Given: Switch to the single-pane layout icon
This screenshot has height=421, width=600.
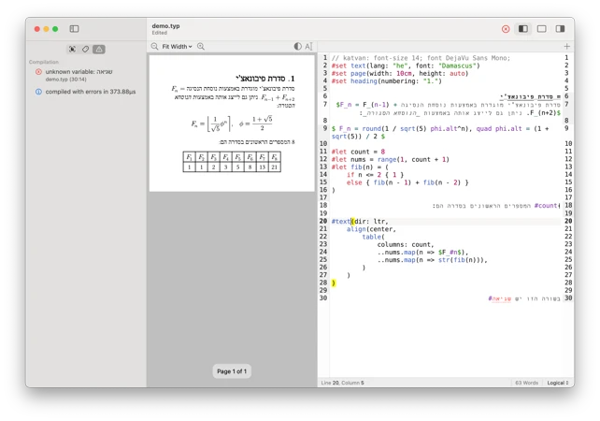Looking at the screenshot, I should [541, 29].
